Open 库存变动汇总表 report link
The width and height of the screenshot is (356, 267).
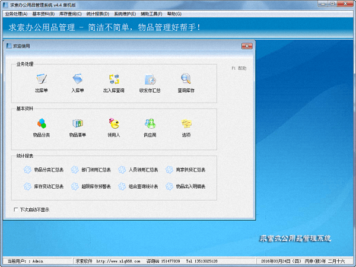coord(49,187)
